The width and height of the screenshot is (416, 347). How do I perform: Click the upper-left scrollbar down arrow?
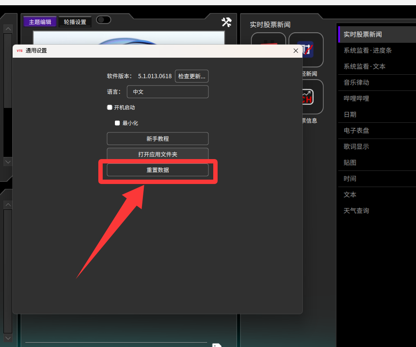tap(8, 161)
